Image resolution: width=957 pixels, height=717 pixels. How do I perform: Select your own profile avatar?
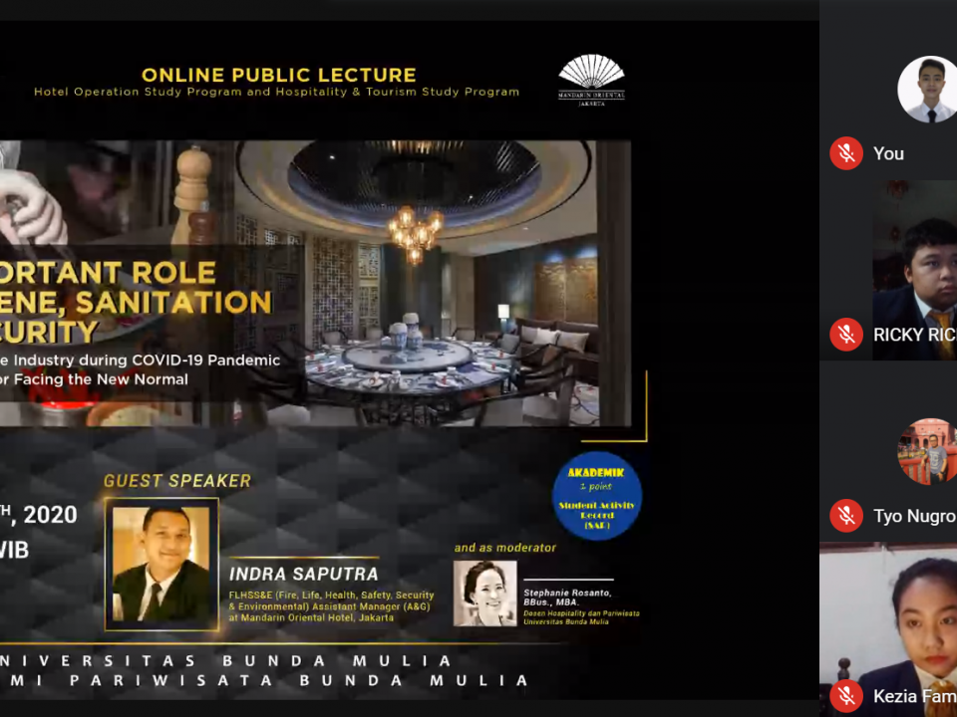[x=928, y=89]
